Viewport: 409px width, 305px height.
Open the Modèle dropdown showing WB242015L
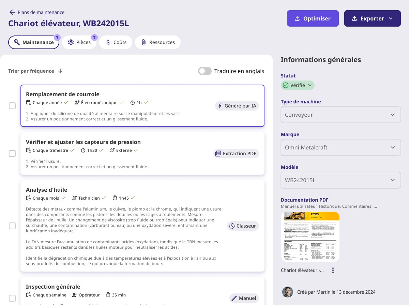[341, 180]
